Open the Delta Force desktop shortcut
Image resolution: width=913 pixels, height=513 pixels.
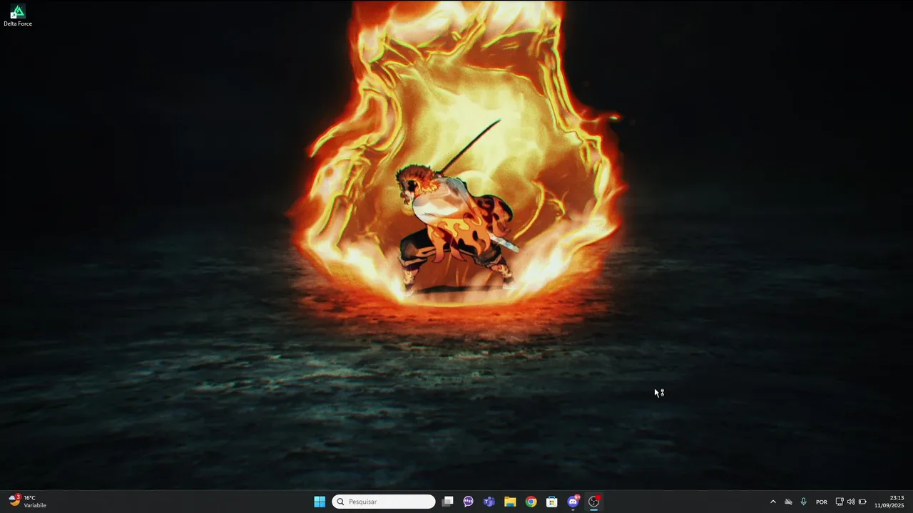(18, 16)
